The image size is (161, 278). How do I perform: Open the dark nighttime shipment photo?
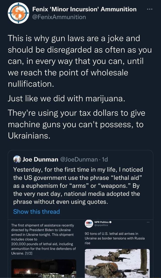[44, 268]
